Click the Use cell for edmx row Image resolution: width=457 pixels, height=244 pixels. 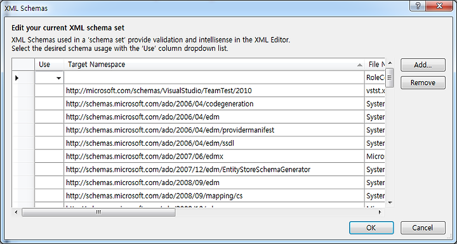[50, 157]
